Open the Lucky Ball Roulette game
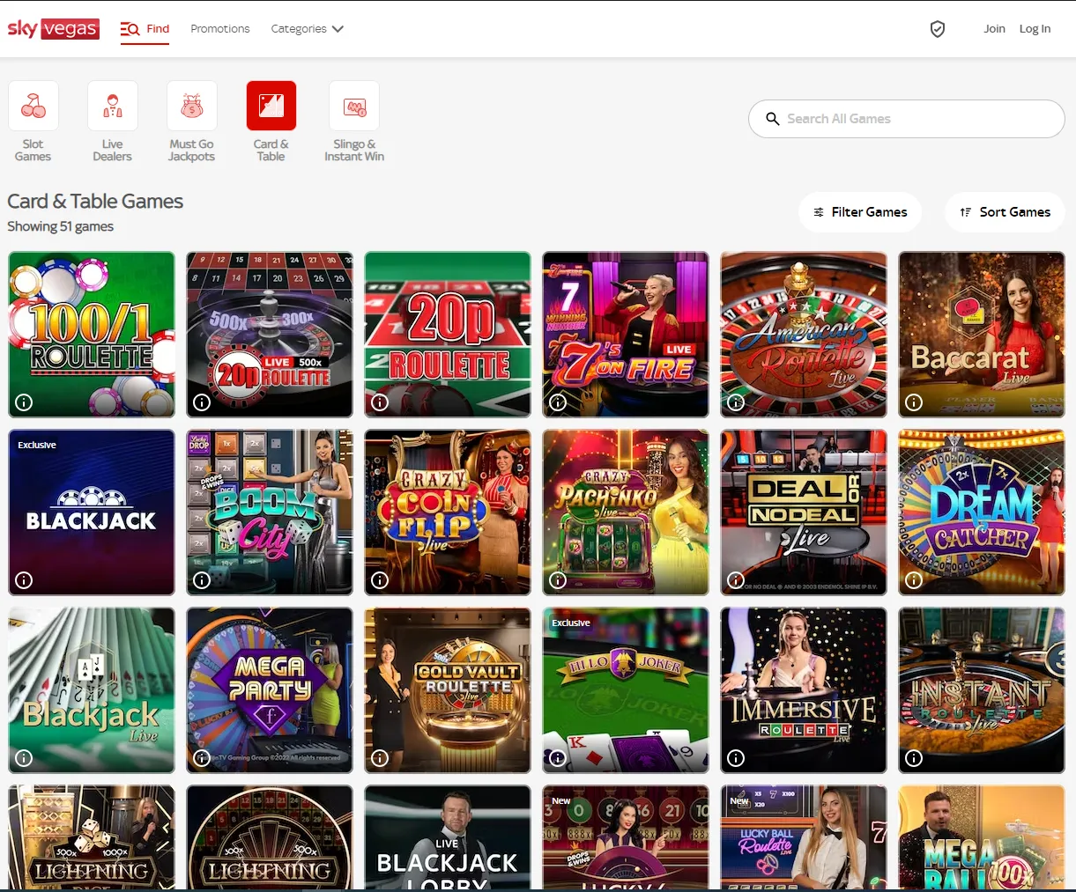The image size is (1076, 892). [804, 837]
